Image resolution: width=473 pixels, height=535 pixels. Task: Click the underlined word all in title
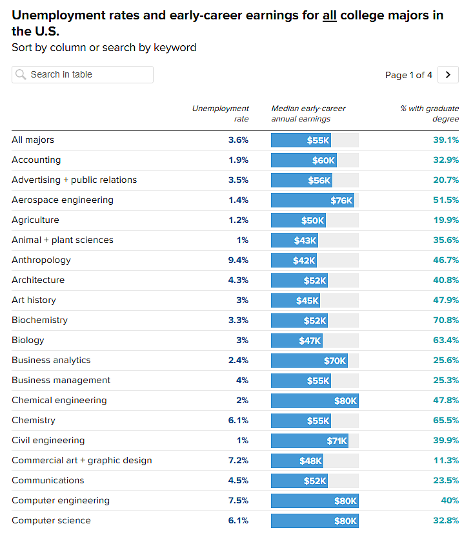click(x=330, y=16)
